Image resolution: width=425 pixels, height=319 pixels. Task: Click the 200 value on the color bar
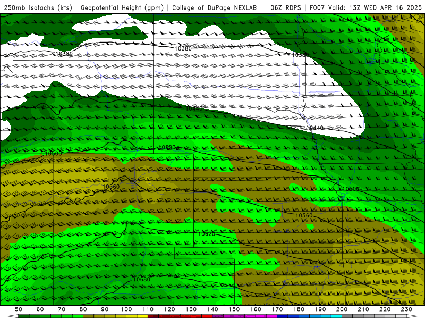[342, 309]
